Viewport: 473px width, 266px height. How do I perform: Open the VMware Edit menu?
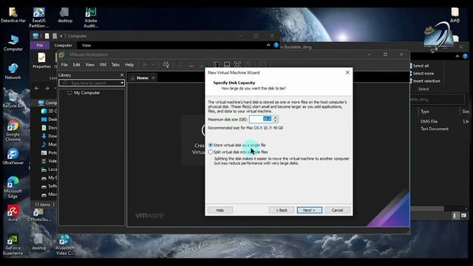click(77, 64)
